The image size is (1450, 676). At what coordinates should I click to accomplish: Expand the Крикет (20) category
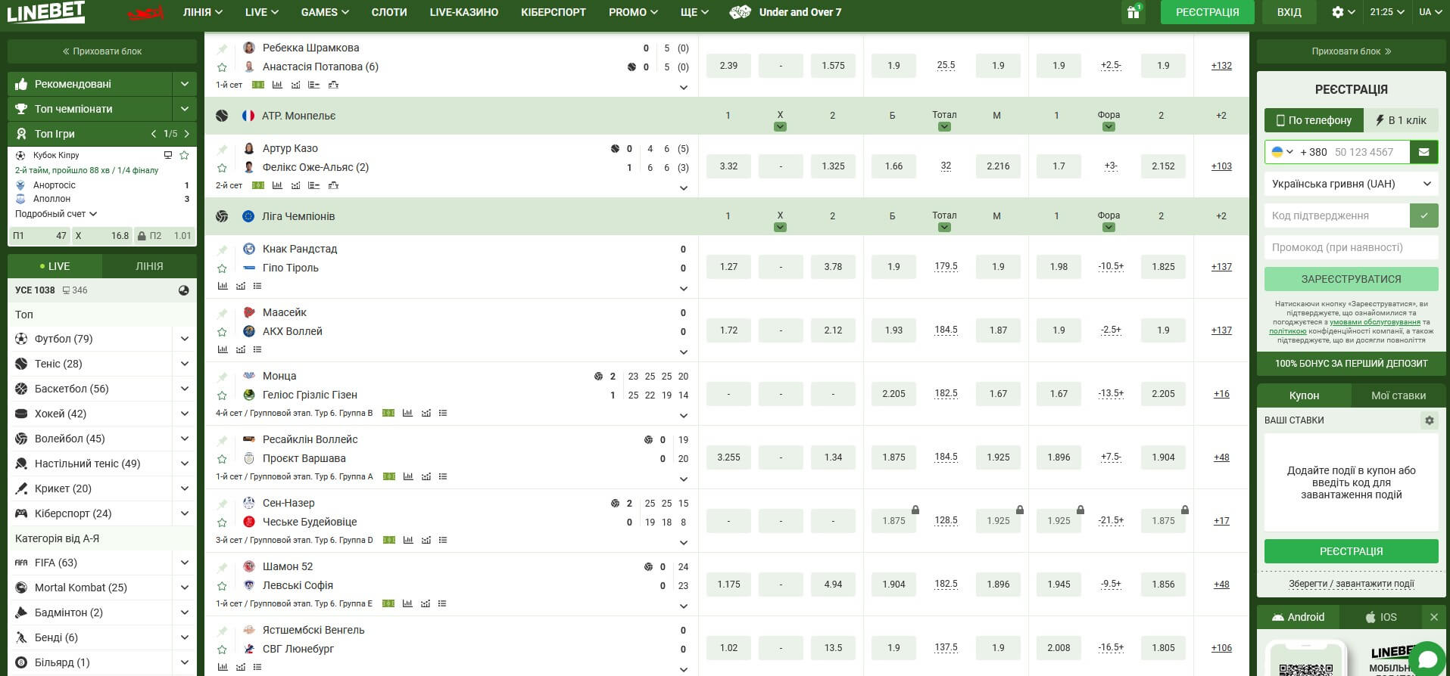pyautogui.click(x=184, y=488)
